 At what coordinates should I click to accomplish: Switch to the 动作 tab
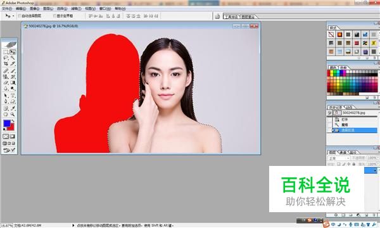pyautogui.click(x=349, y=107)
